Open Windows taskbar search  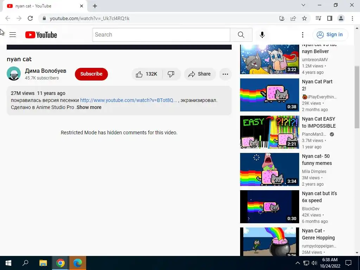25,263
